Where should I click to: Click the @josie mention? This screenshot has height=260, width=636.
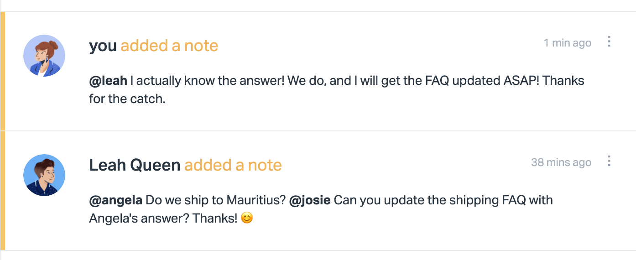(310, 200)
